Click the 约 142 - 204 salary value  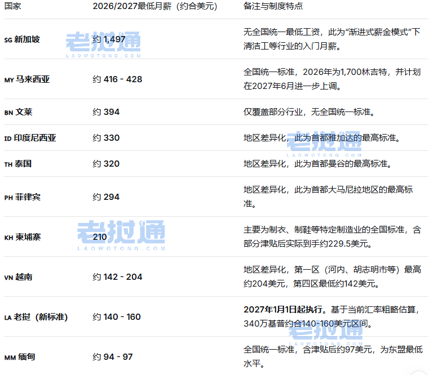117,277
